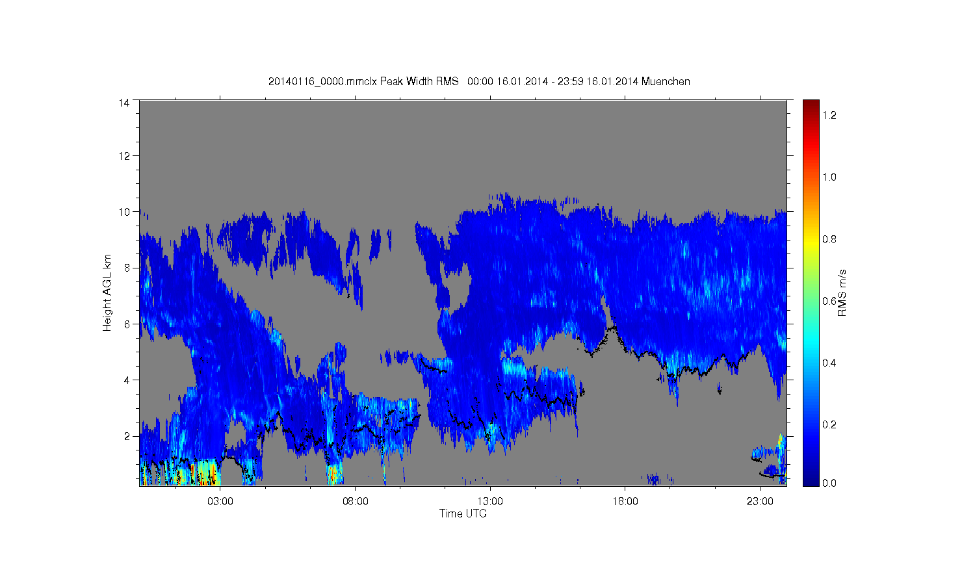Screen dimensions: 975x585
Task: Click the 18:00 time axis label
Action: [625, 502]
